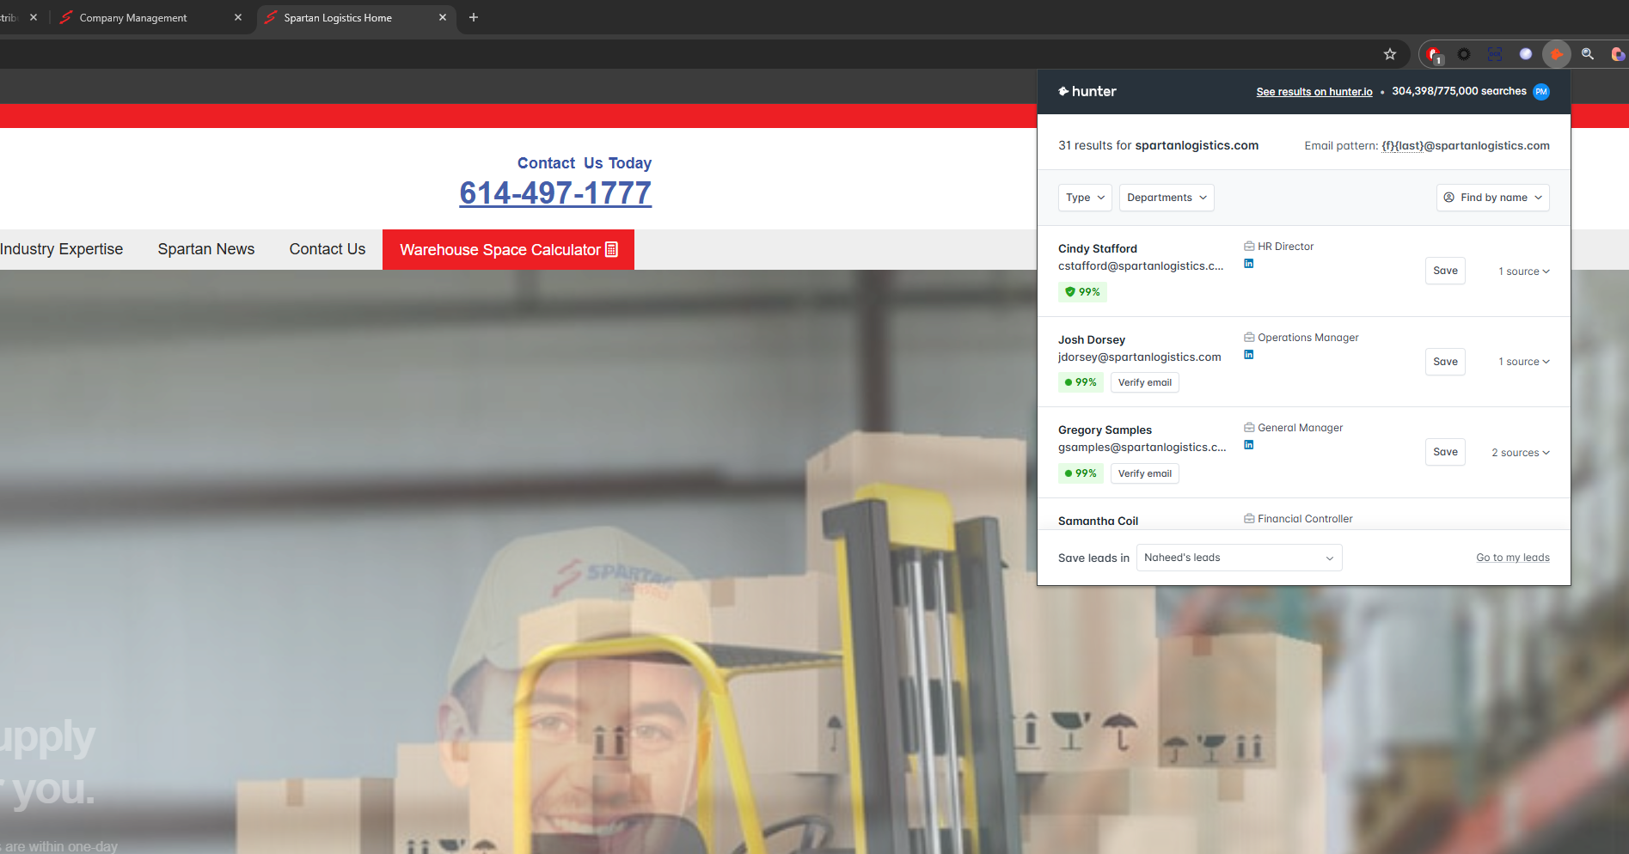The image size is (1629, 854).
Task: Open the Contact Us menu item
Action: (x=328, y=249)
